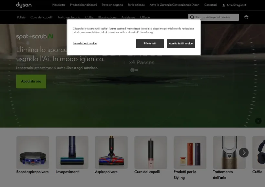The height and width of the screenshot is (187, 265).
Task: Click the user account icon
Action: 224,5
